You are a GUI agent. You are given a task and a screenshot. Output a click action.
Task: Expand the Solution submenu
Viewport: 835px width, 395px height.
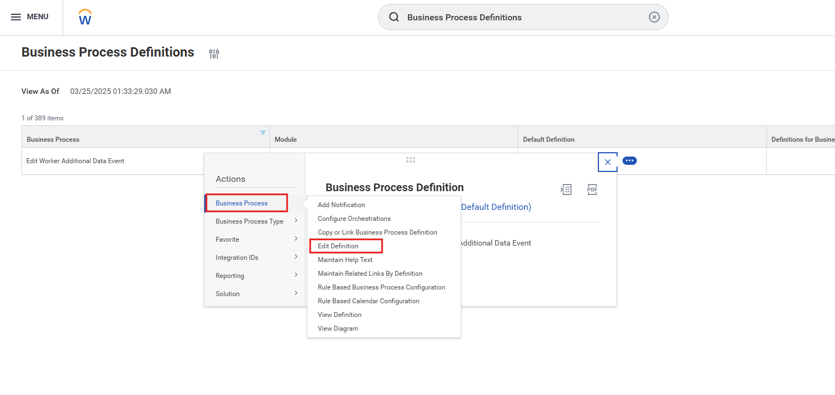point(255,294)
